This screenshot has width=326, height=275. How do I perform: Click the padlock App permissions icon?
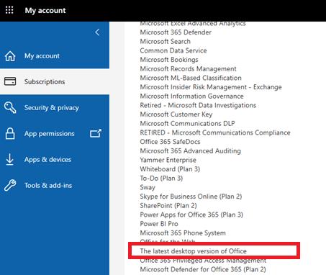[10, 133]
